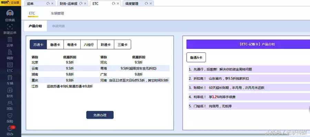Image resolution: width=310 pixels, height=137 pixels.
Task: Select the 三秦卡 card option
Action: point(123,45)
